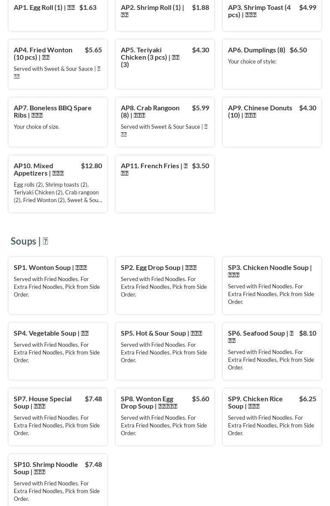Add AP4 Fried Wonton to order
This screenshot has width=330, height=506.
click(57, 64)
